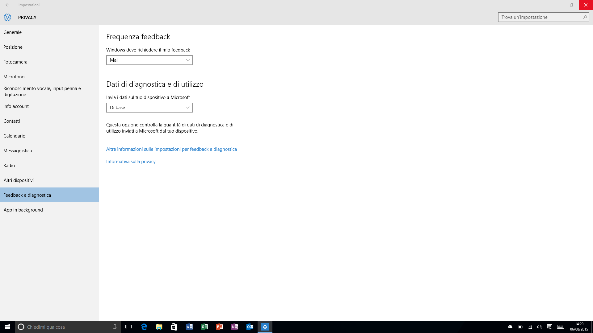Open Excel taskbar icon
593x333 pixels.
coord(204,327)
